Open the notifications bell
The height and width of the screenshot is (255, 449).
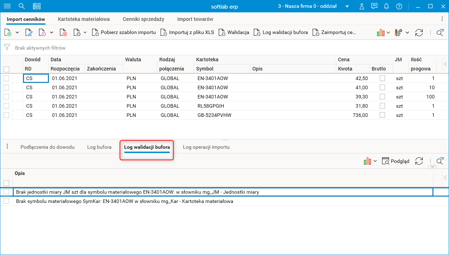pyautogui.click(x=386, y=6)
